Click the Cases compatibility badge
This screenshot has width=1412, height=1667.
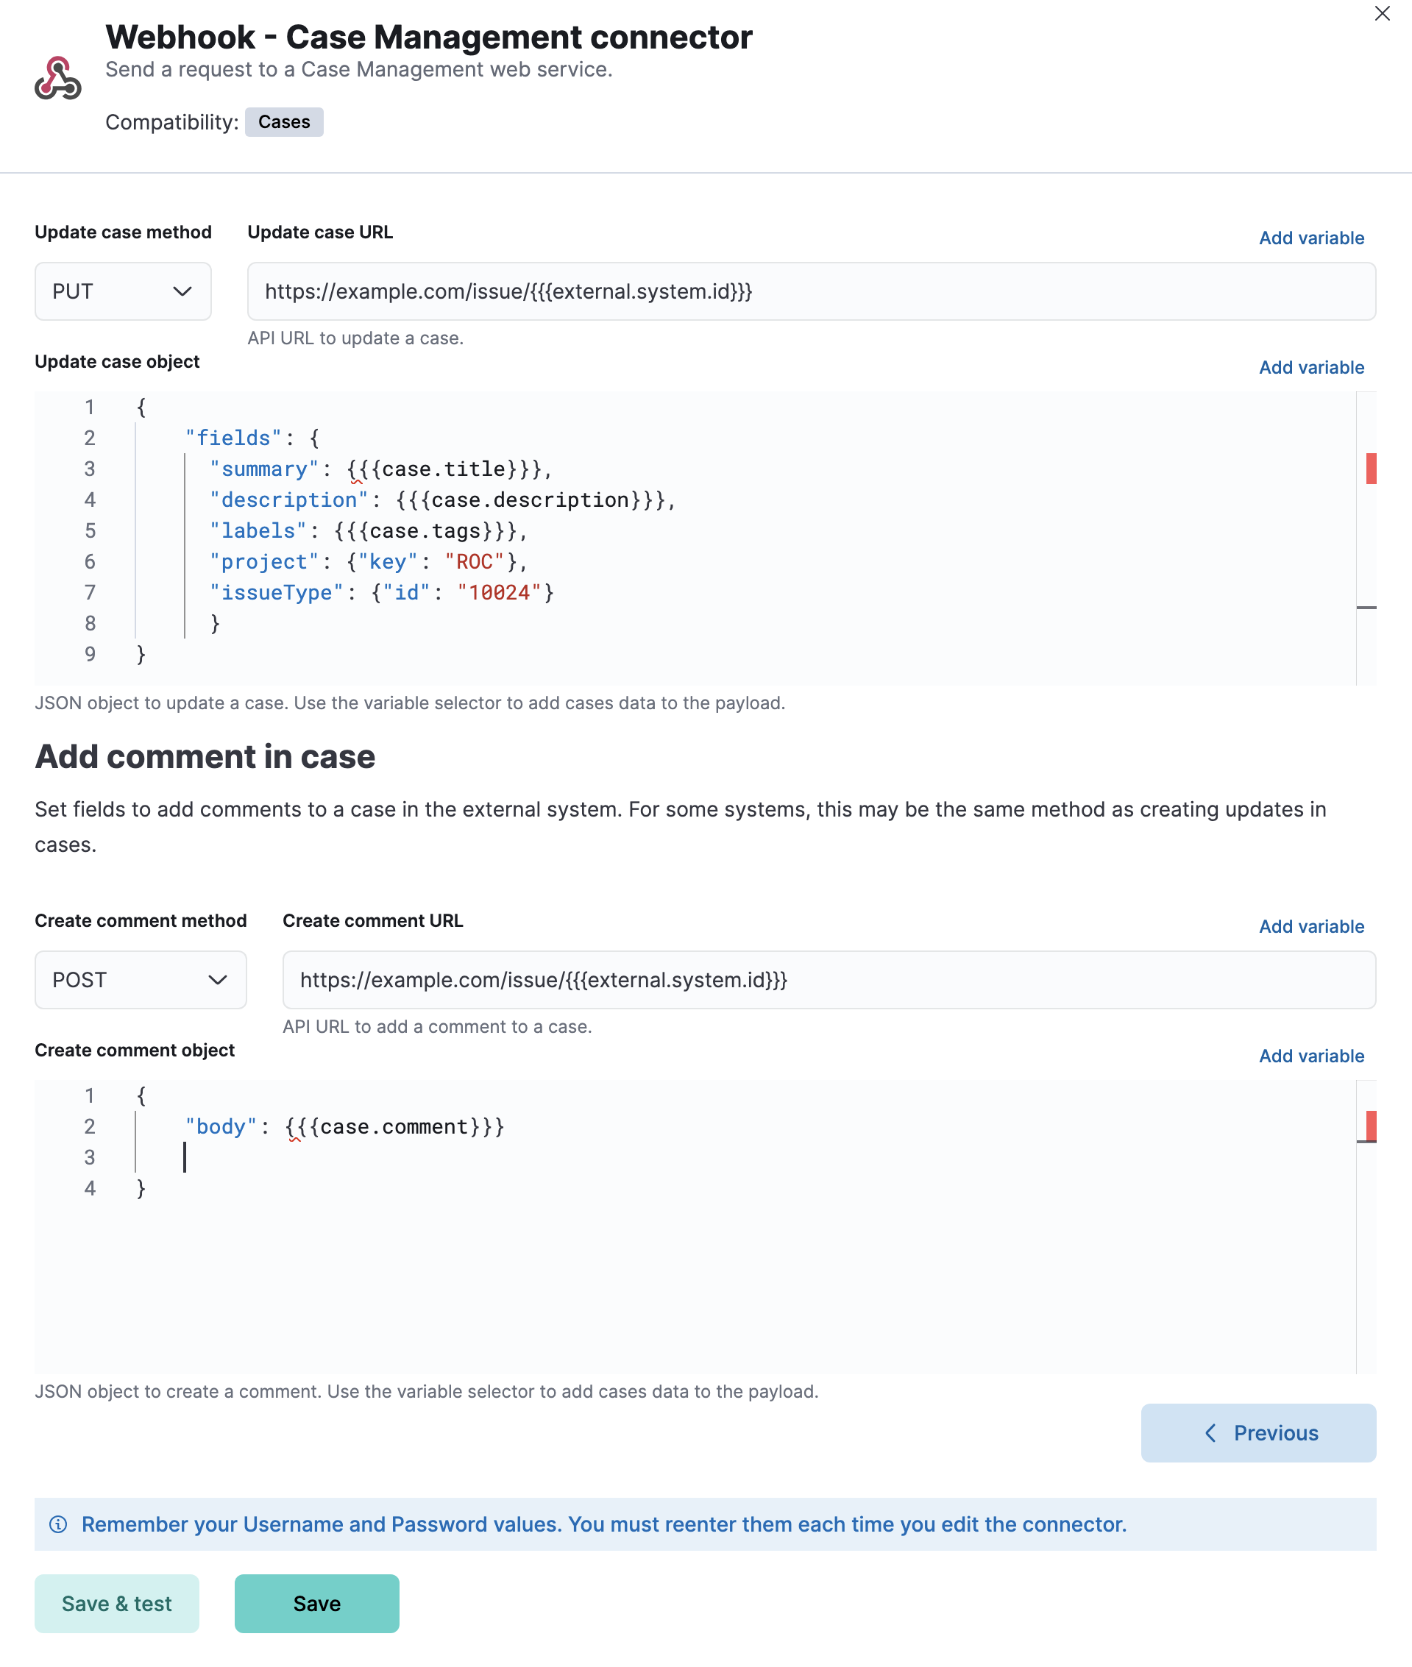(x=284, y=121)
